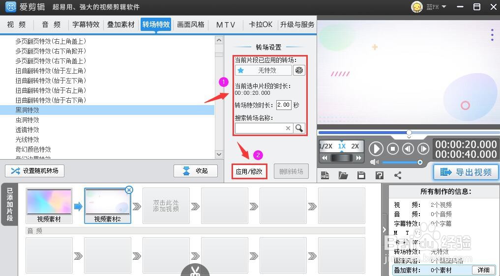Screen dimensions: 500x276
Task: Click the 导出视频 button
Action: coord(466,172)
